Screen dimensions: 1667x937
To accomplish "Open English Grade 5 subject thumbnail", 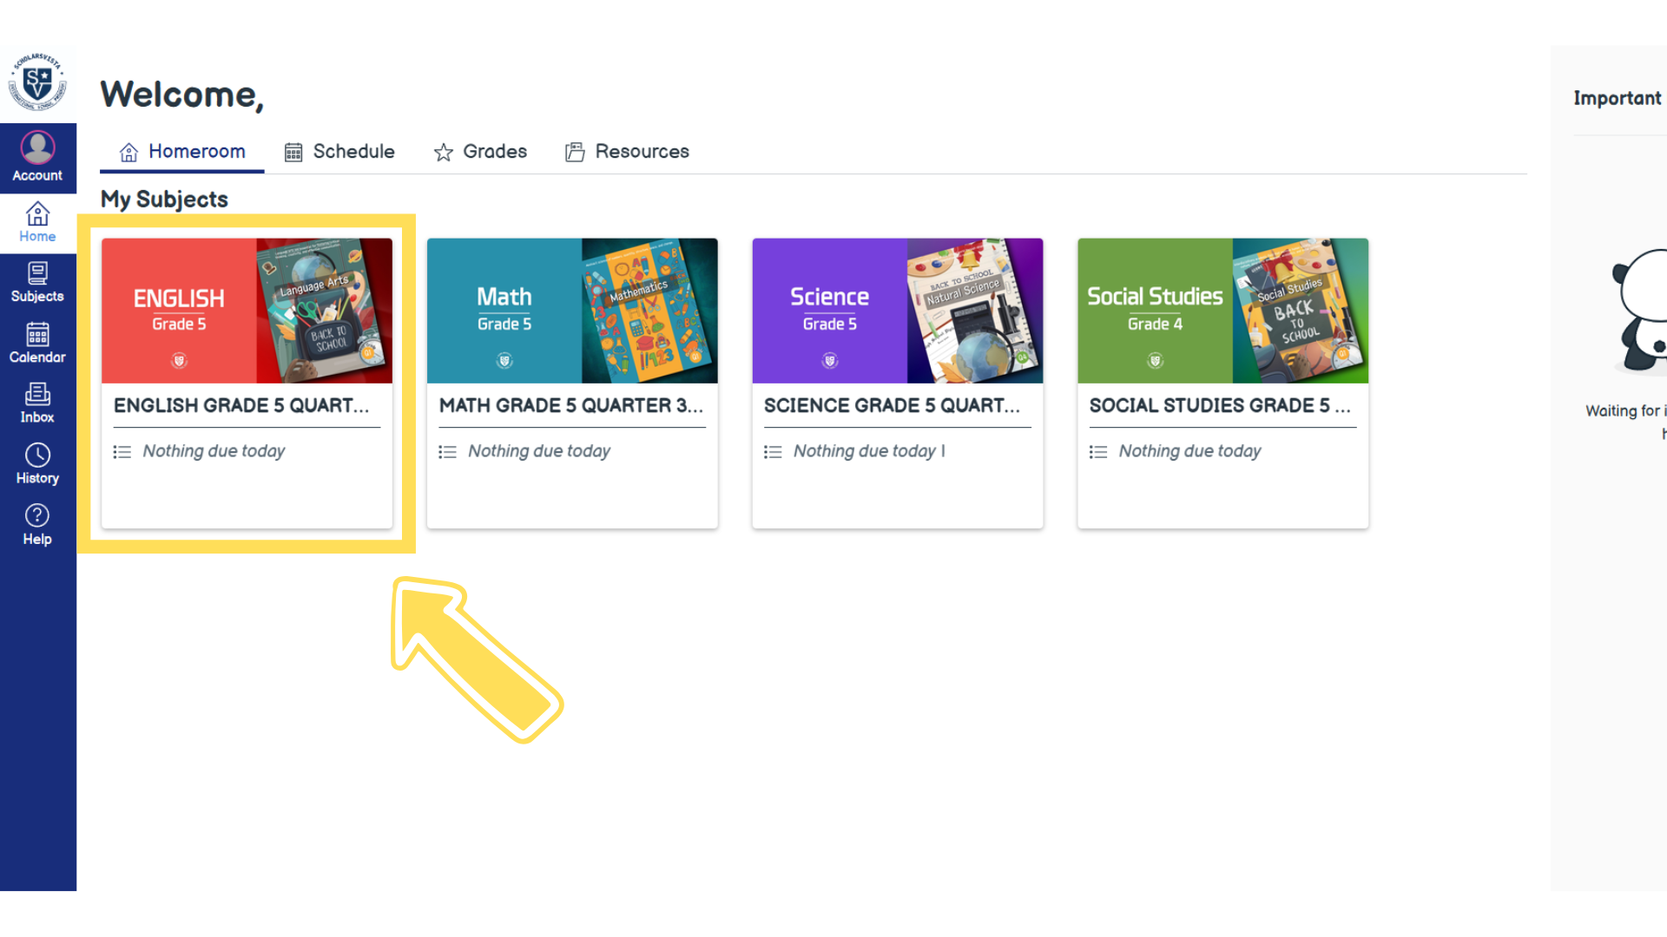I will [x=247, y=311].
